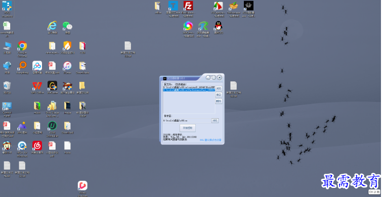Screen dimensions: 384x197
Task: Select the Internet Explorer shortcut icon
Action: tap(52, 26)
